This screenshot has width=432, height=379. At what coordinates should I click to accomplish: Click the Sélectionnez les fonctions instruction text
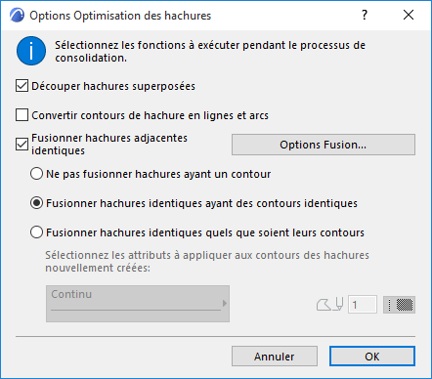point(210,51)
